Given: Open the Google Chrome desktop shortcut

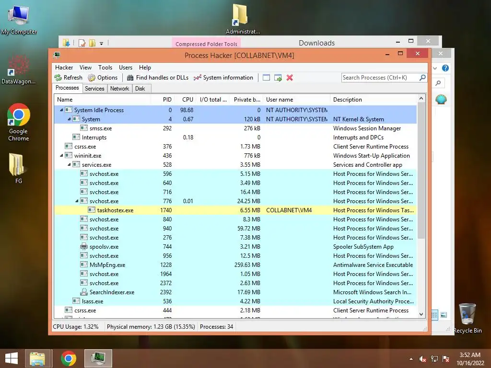Looking at the screenshot, I should pos(19,122).
